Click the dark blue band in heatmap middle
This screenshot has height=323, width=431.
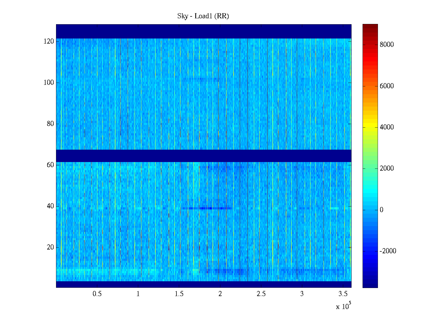click(x=204, y=156)
